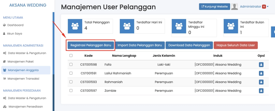This screenshot has width=275, height=111.
Task: Click the code cell CST001597
Action: pyautogui.click(x=89, y=91)
